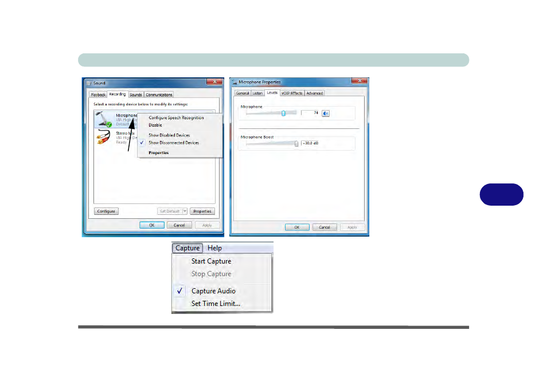Image resolution: width=547 pixels, height=385 pixels.
Task: Click the Set Default button
Action: click(170, 211)
